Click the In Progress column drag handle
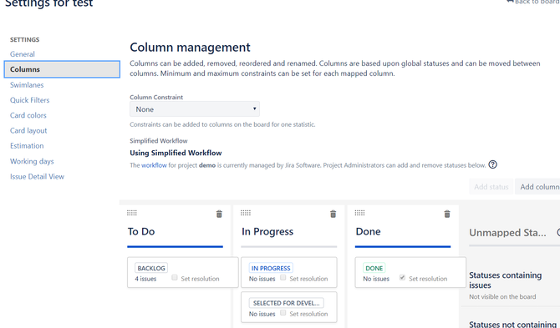This screenshot has width=560, height=328. pyautogui.click(x=246, y=213)
